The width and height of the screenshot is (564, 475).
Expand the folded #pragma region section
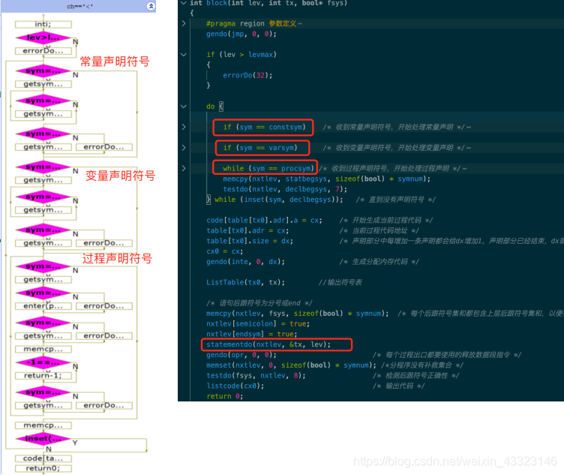[184, 23]
